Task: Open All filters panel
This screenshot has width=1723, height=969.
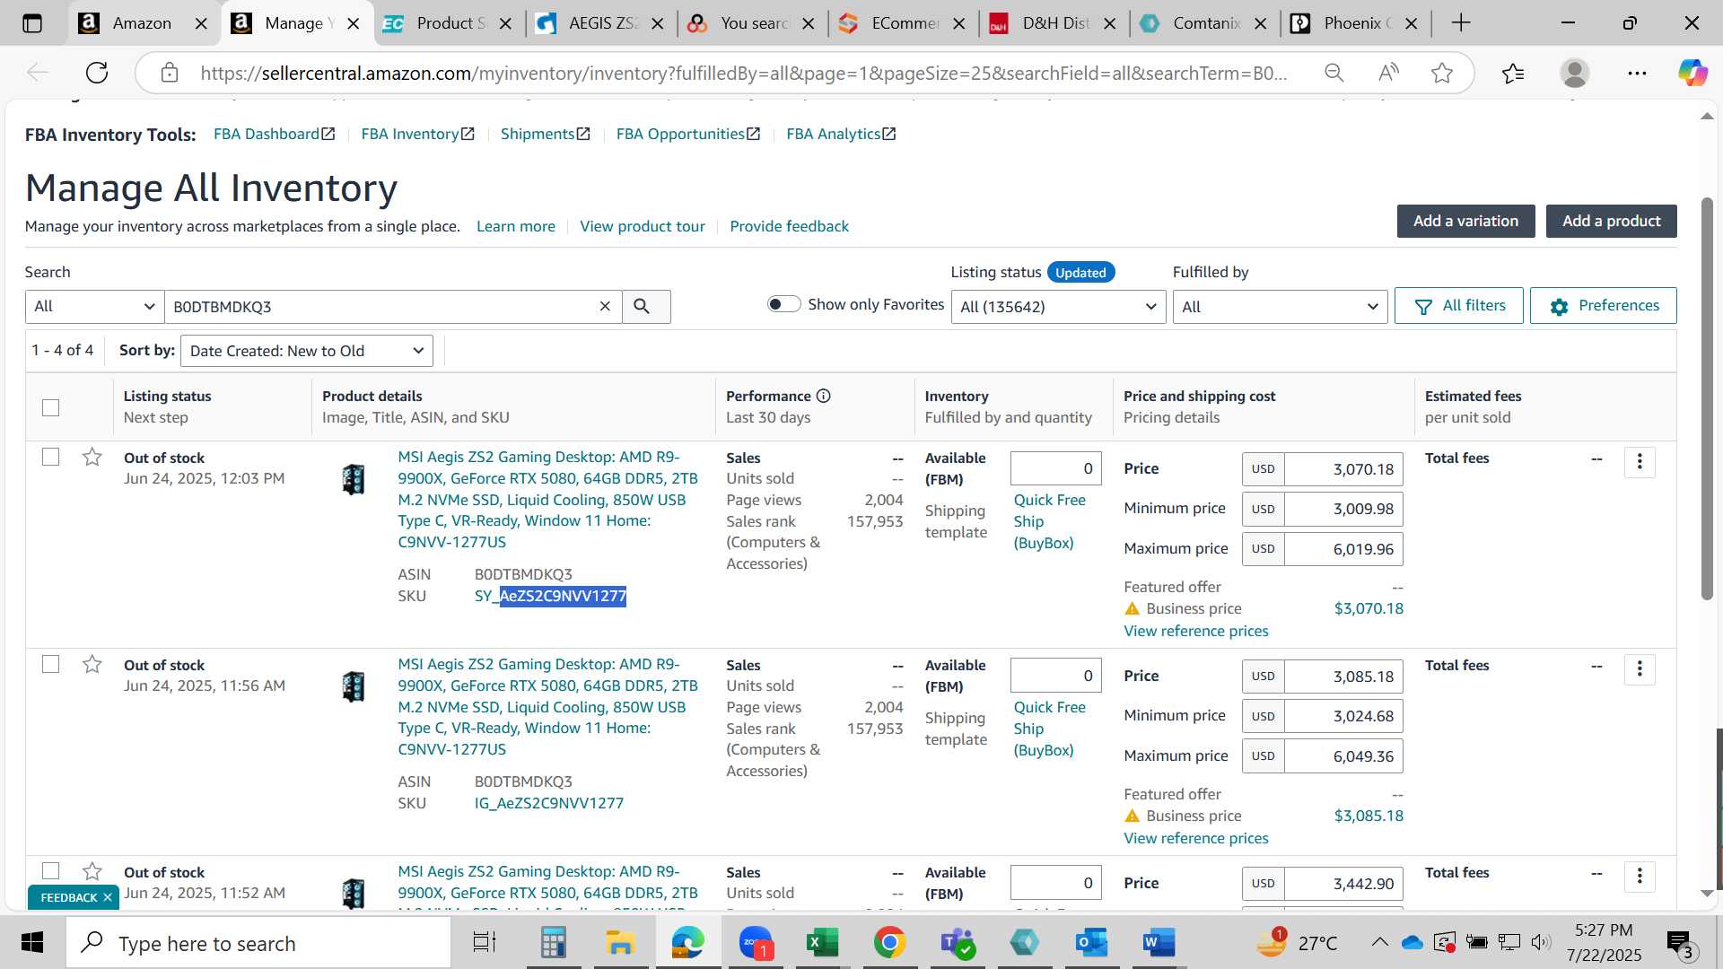Action: 1459,306
